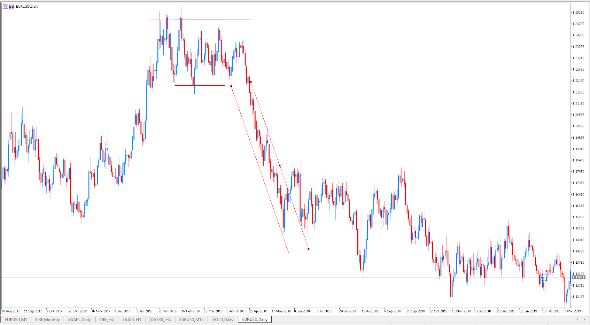
Task: Click the 18 Aug 2017 date label
Action: 11,311
